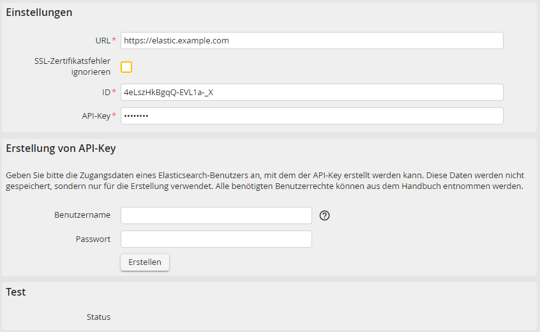Click the Erstellung von API-Key heading
This screenshot has width=540, height=332.
coord(61,149)
